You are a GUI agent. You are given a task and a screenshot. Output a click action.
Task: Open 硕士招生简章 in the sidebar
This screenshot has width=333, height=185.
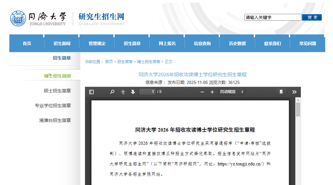[x=57, y=91]
